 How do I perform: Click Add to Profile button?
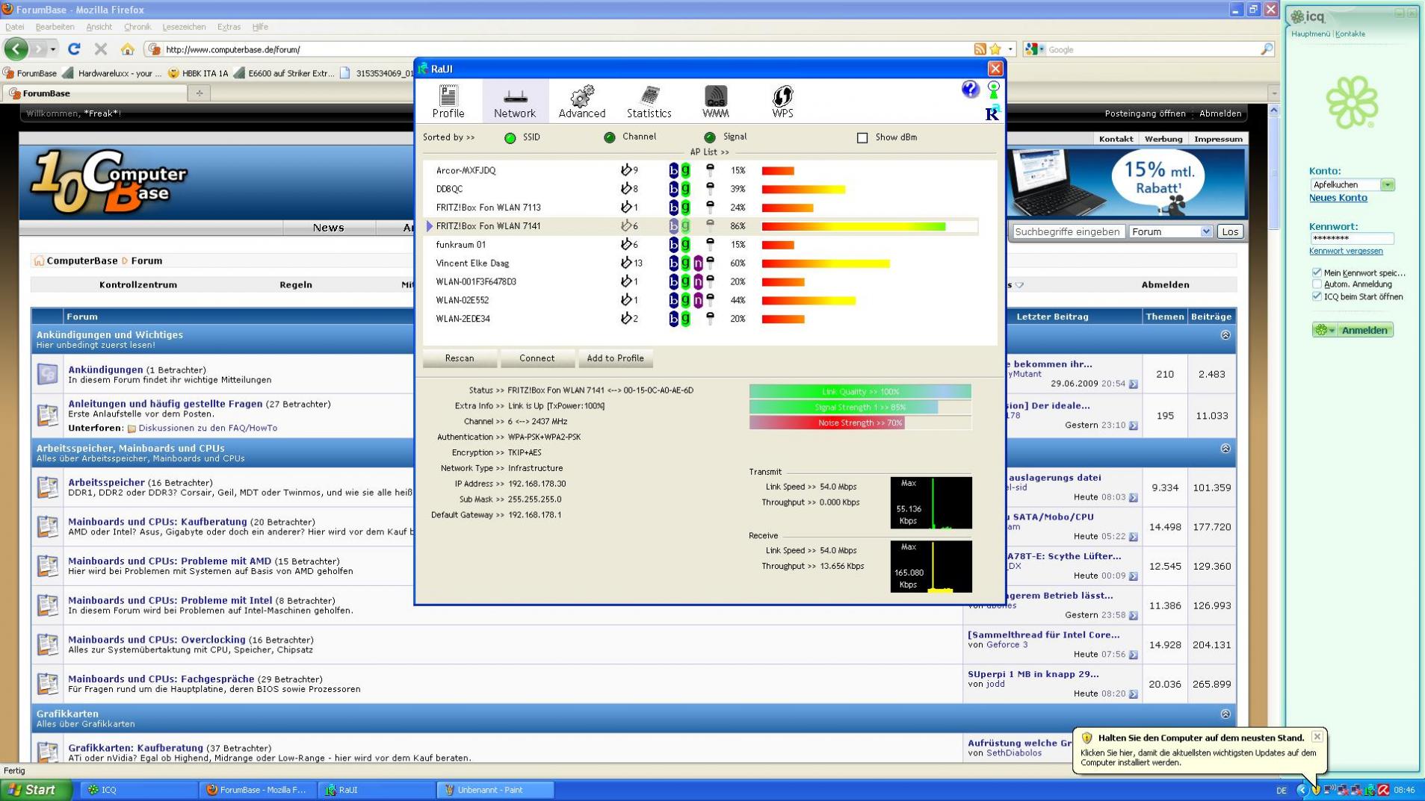point(615,358)
